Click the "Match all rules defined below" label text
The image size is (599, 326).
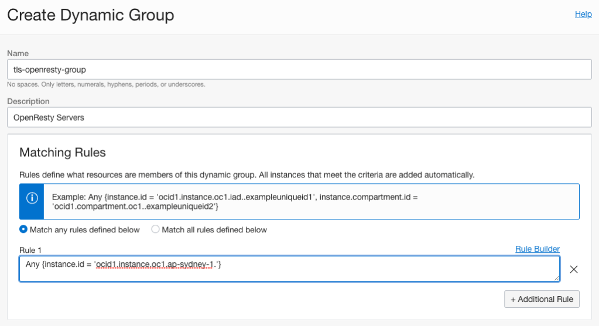click(x=214, y=229)
